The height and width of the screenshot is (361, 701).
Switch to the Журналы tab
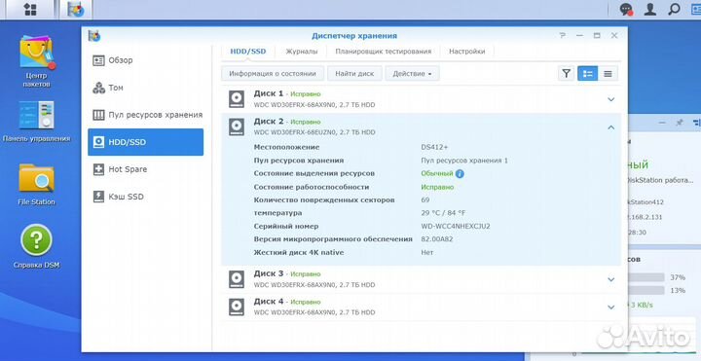[302, 52]
